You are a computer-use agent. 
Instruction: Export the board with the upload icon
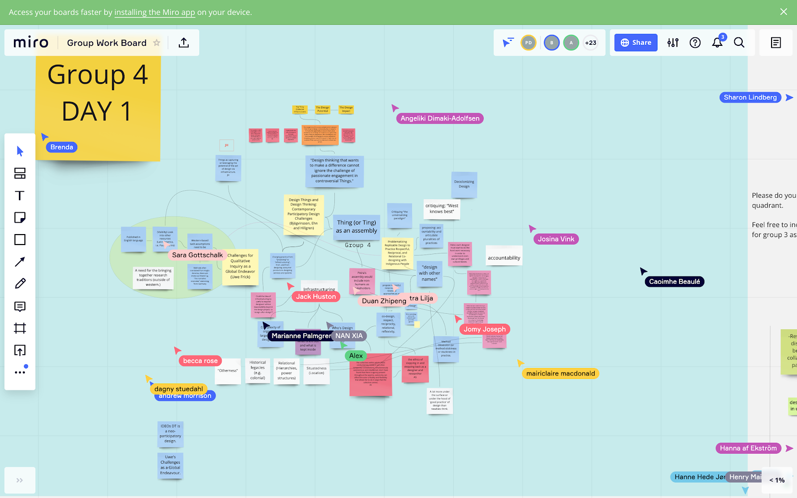pos(184,43)
